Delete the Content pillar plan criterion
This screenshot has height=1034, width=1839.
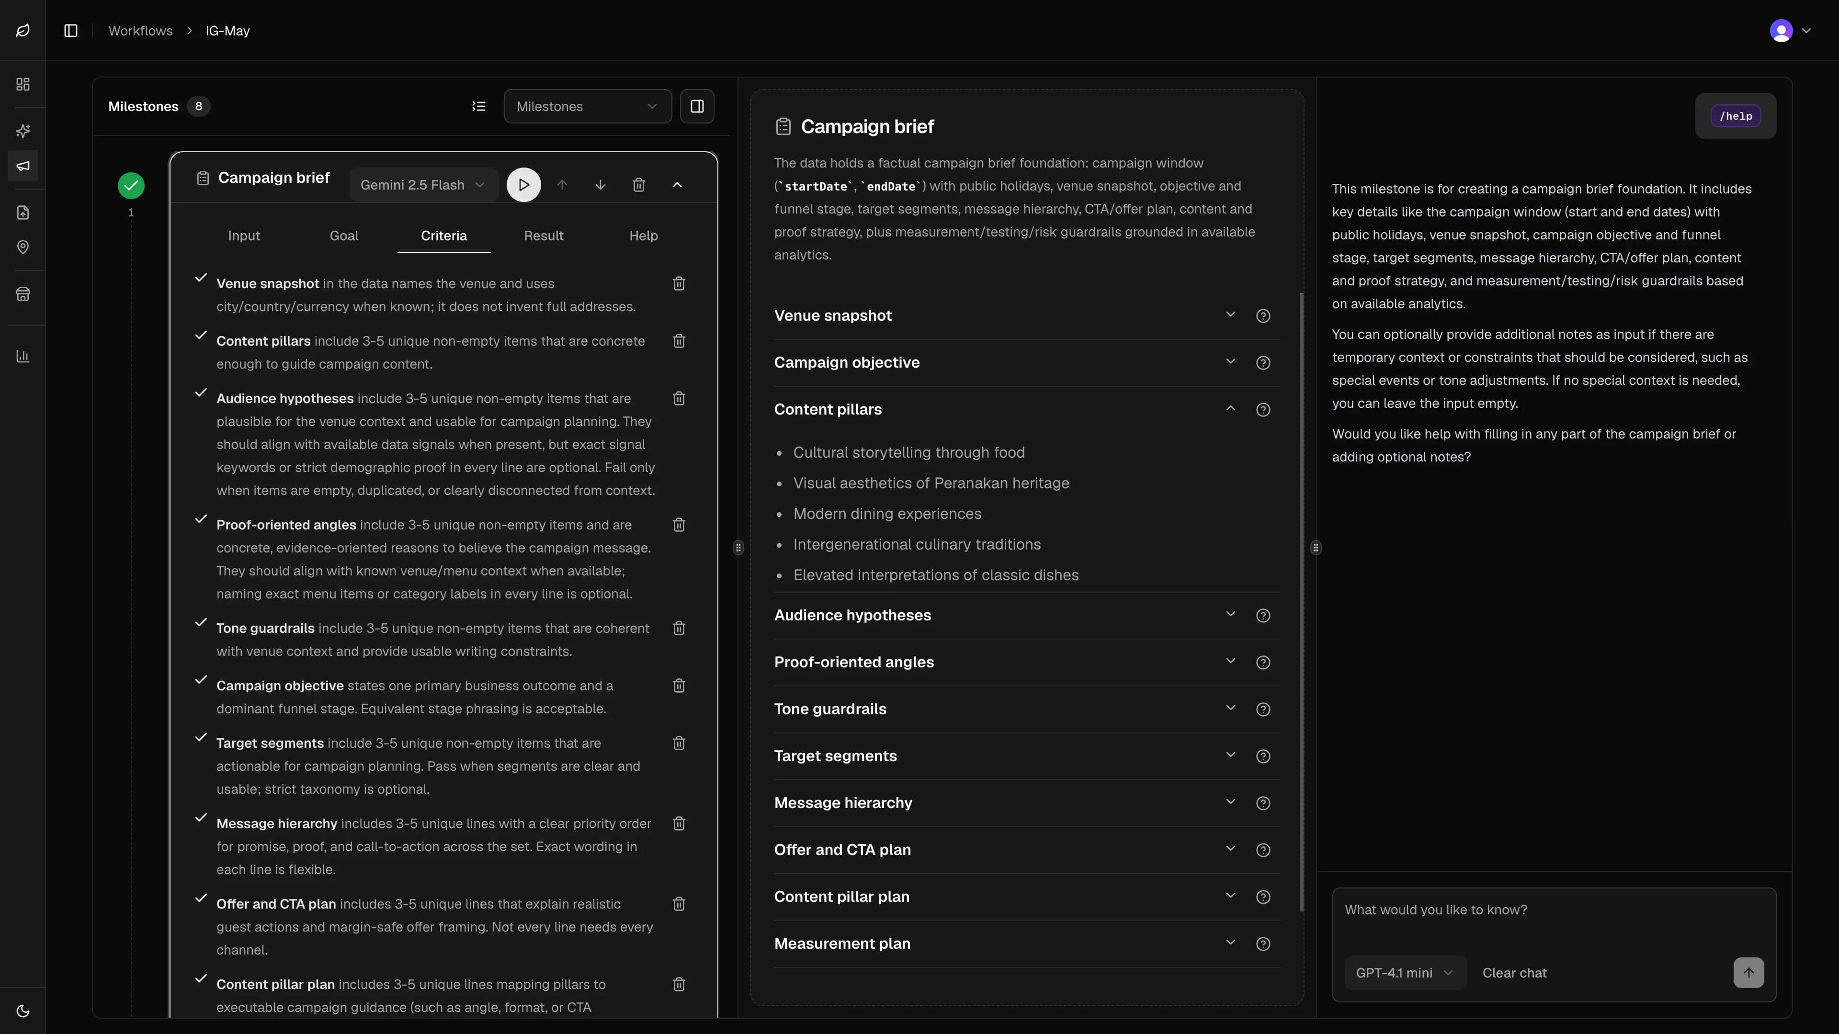pos(679,984)
